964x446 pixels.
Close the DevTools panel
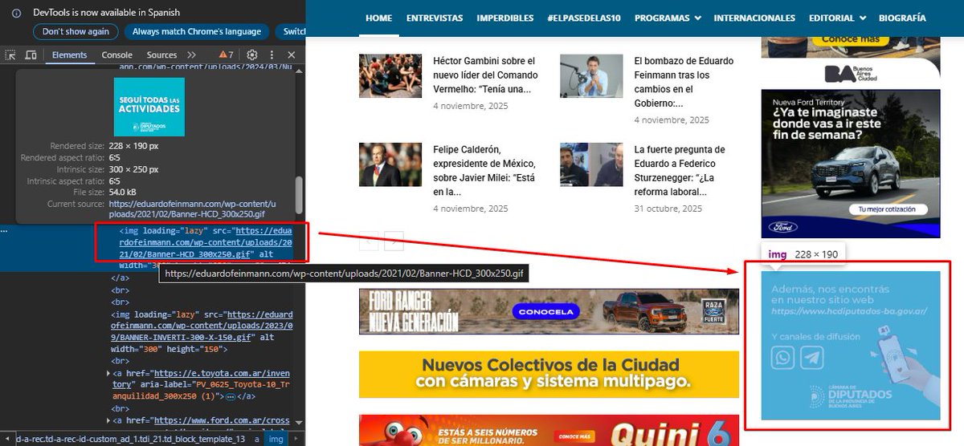tap(291, 55)
